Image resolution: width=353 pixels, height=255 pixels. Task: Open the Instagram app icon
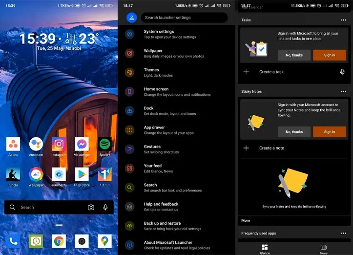click(x=59, y=144)
